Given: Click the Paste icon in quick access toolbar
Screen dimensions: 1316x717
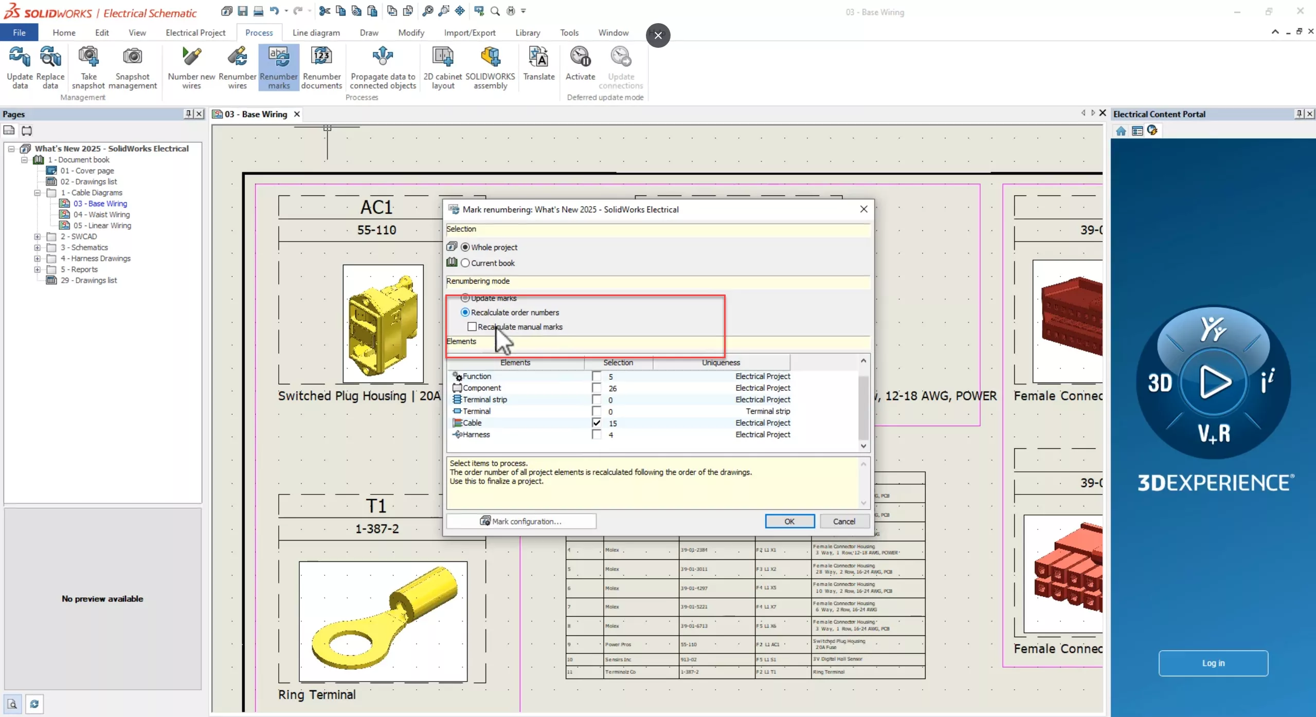Looking at the screenshot, I should point(372,11).
